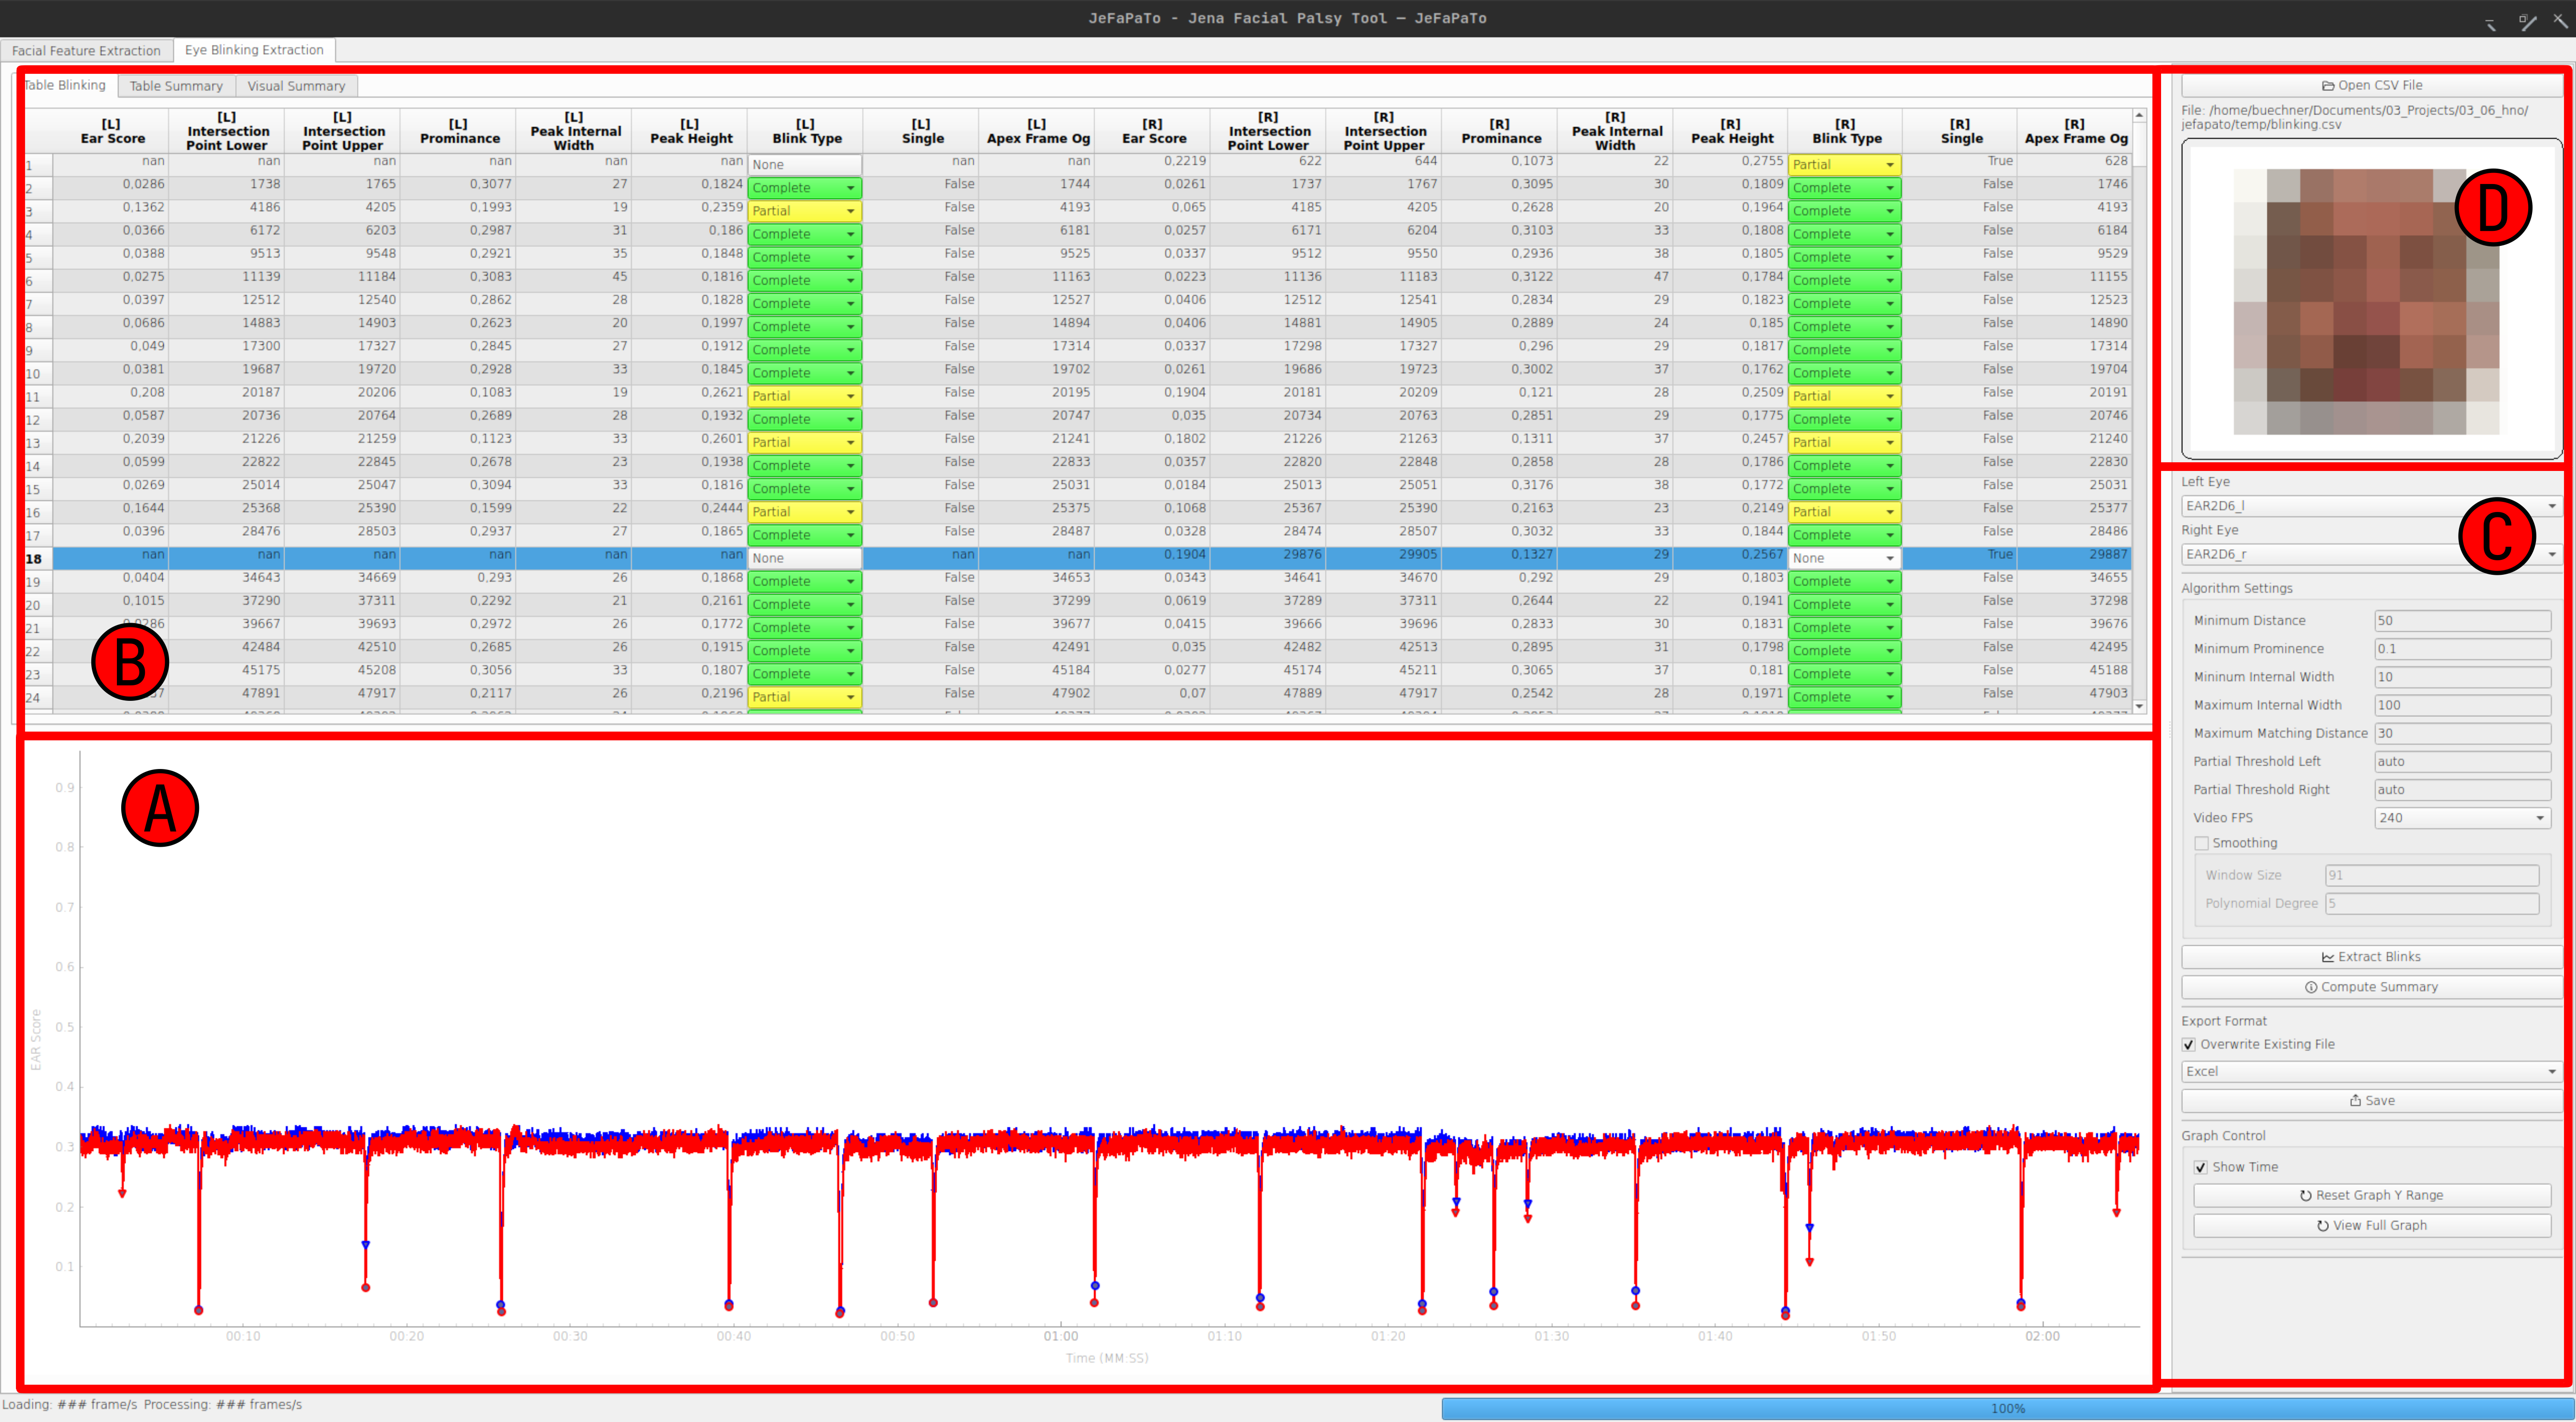The image size is (2576, 1422).
Task: Uncheck Overwrite Existing File
Action: click(2189, 1045)
